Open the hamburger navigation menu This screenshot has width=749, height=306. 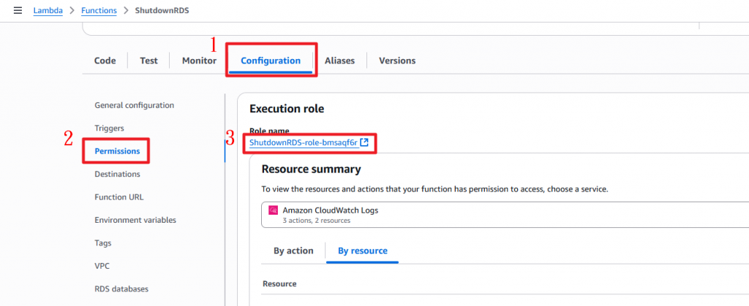[x=18, y=10]
